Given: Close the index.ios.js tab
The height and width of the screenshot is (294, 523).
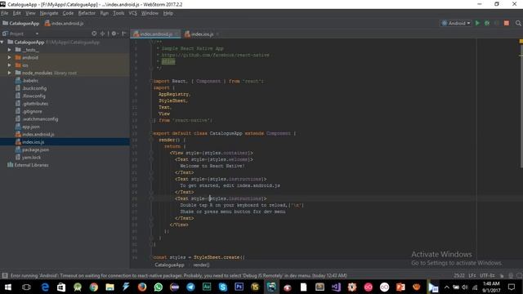Looking at the screenshot, I should (x=217, y=34).
